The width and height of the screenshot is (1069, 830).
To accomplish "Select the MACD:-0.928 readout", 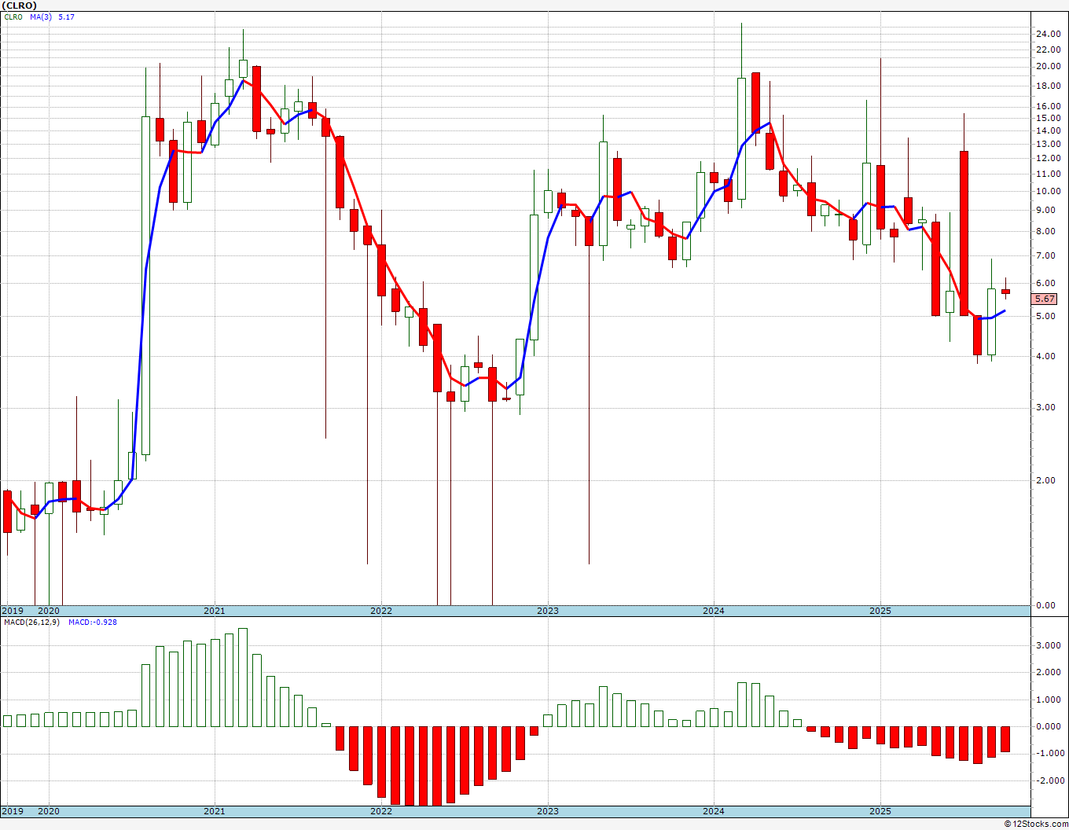I will click(93, 622).
